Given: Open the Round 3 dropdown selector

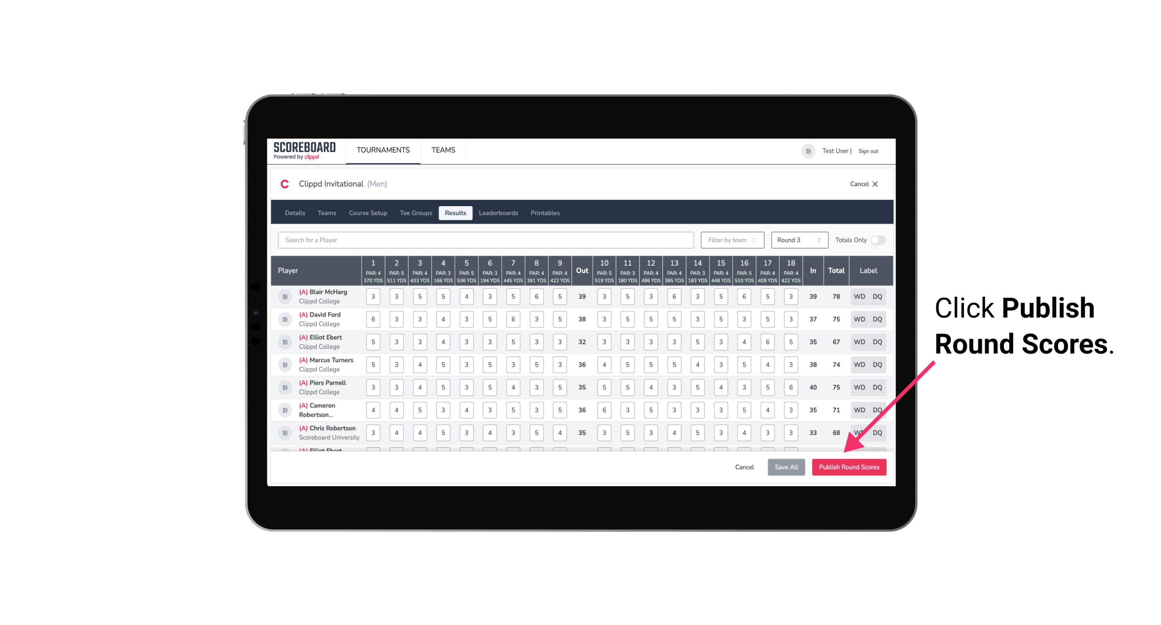Looking at the screenshot, I should click(x=798, y=239).
